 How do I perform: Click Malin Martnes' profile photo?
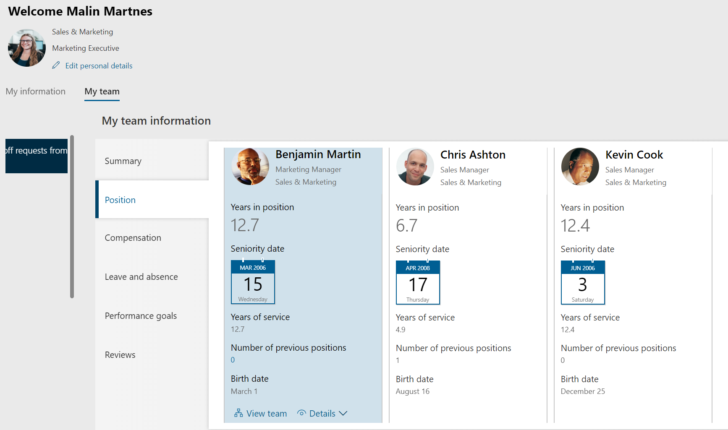(x=27, y=48)
